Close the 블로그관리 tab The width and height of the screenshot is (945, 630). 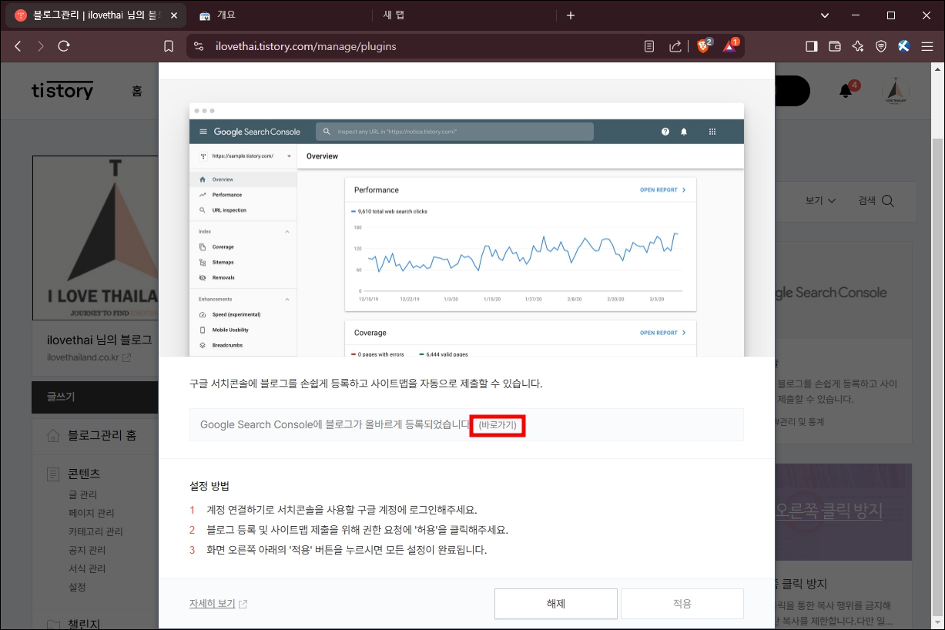[x=173, y=15]
